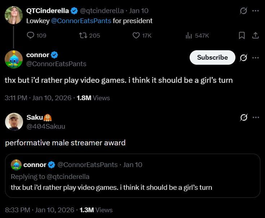Open connor's Chao avatar
The height and width of the screenshot is (218, 265).
14,59
